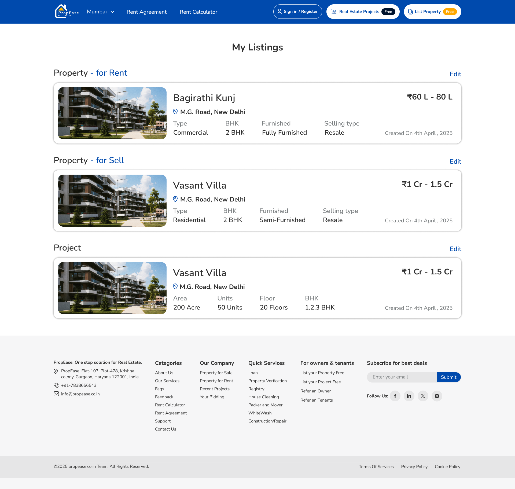The image size is (515, 489).
Task: Edit the Project listing
Action: tap(455, 249)
